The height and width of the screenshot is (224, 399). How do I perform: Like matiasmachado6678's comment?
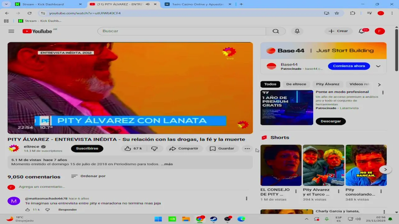27,210
